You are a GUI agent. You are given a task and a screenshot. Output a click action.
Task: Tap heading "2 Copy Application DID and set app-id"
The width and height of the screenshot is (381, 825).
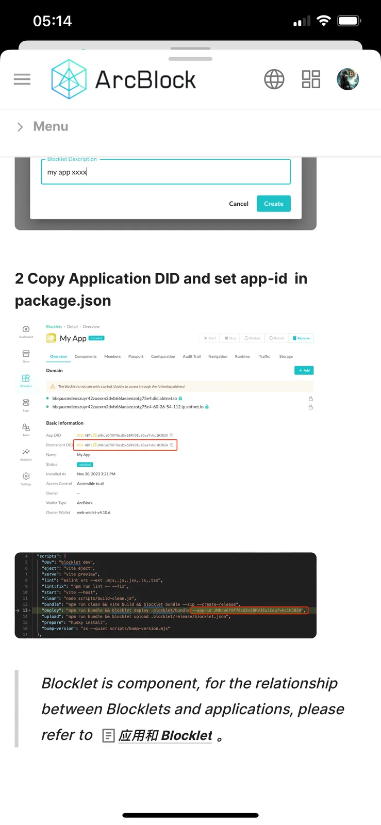click(161, 289)
